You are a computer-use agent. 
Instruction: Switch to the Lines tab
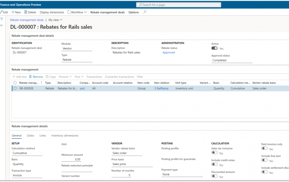click(43, 136)
